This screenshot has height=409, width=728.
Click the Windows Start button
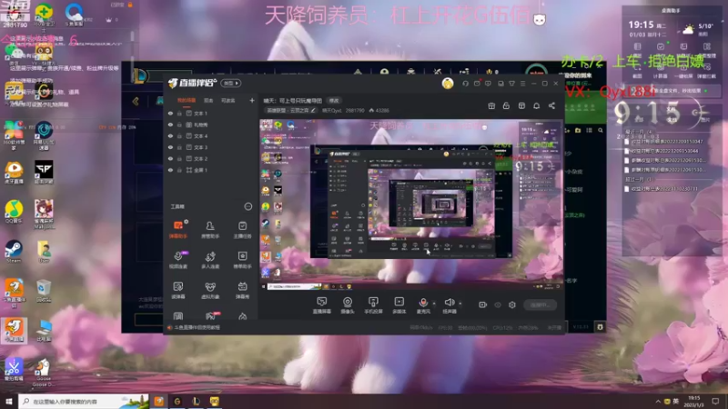coord(9,401)
